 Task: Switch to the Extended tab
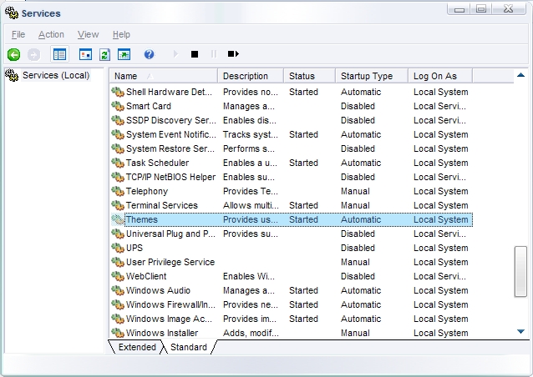[137, 347]
